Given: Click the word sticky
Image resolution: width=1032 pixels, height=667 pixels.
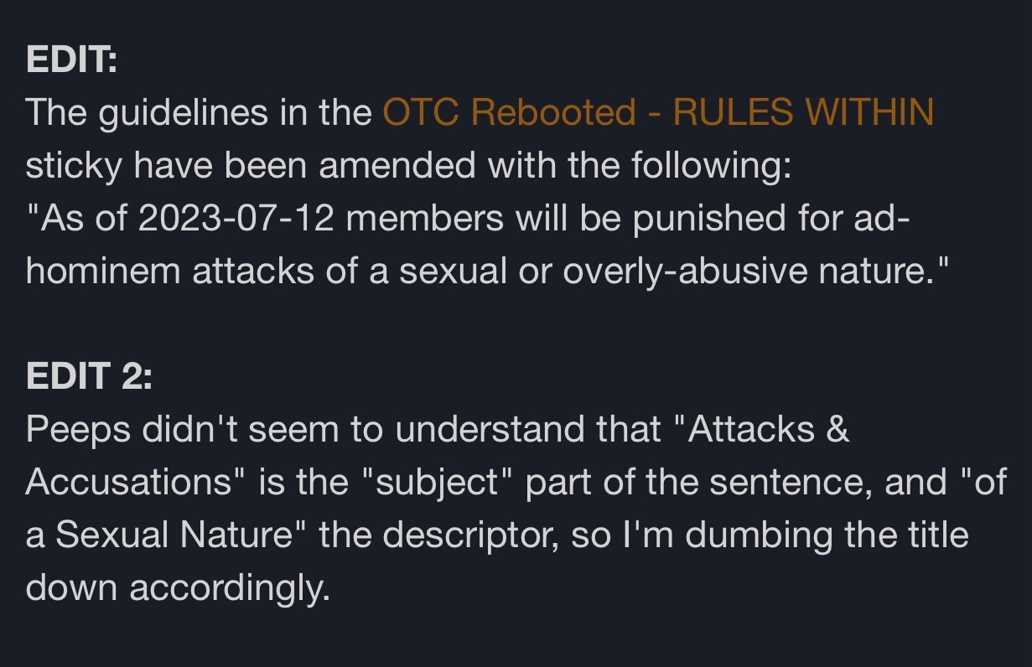Looking at the screenshot, I should tap(71, 166).
